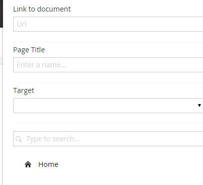The image size is (203, 185).
Task: Expand the empty Target select box
Action: [108, 106]
